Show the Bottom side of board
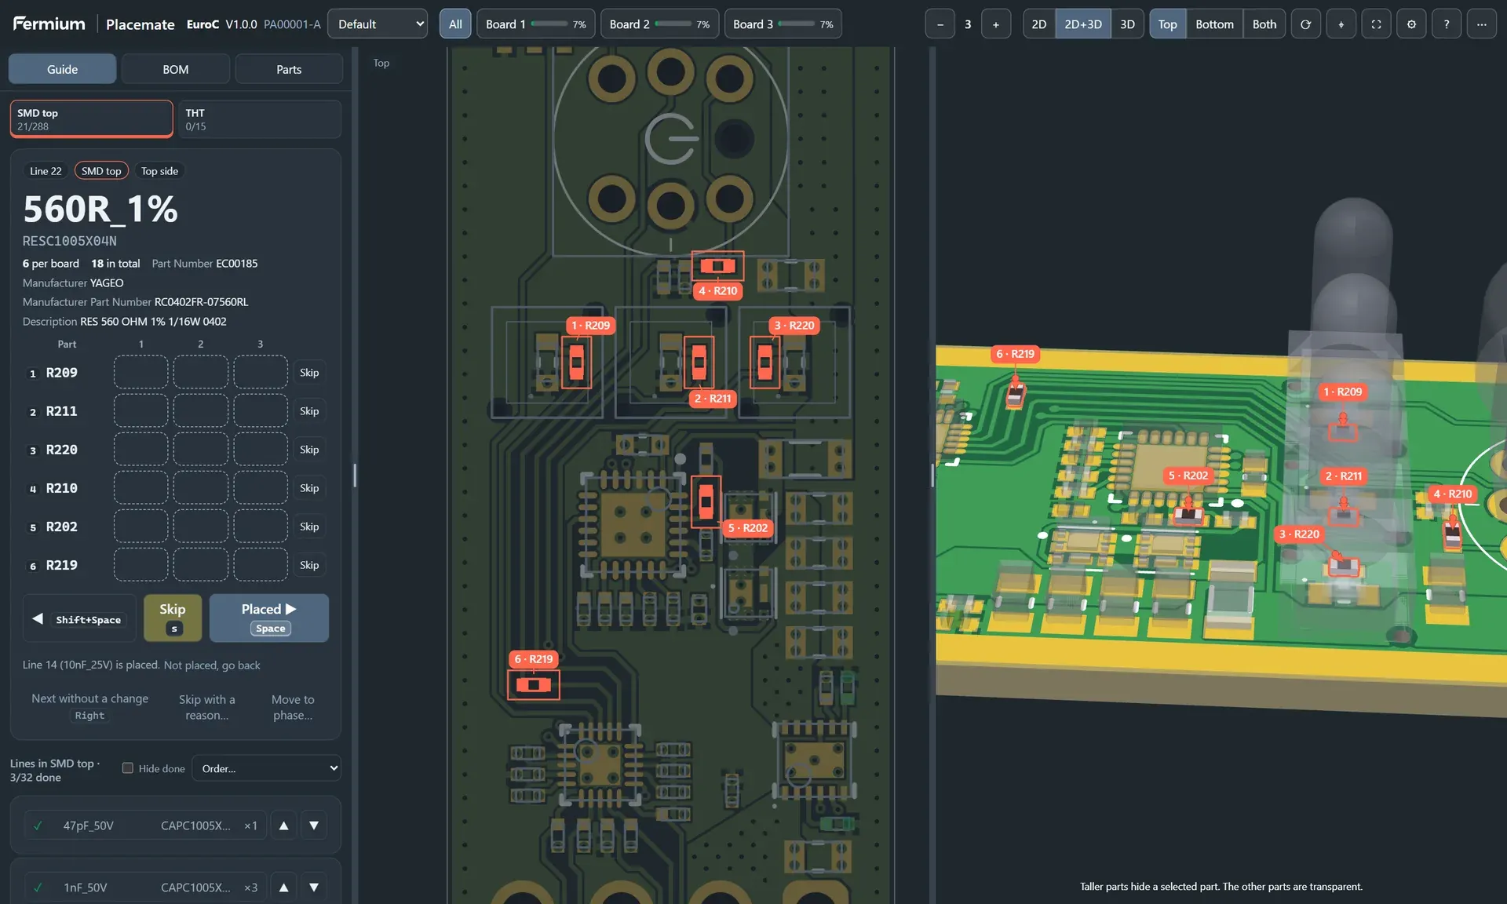The width and height of the screenshot is (1507, 904). (x=1214, y=24)
